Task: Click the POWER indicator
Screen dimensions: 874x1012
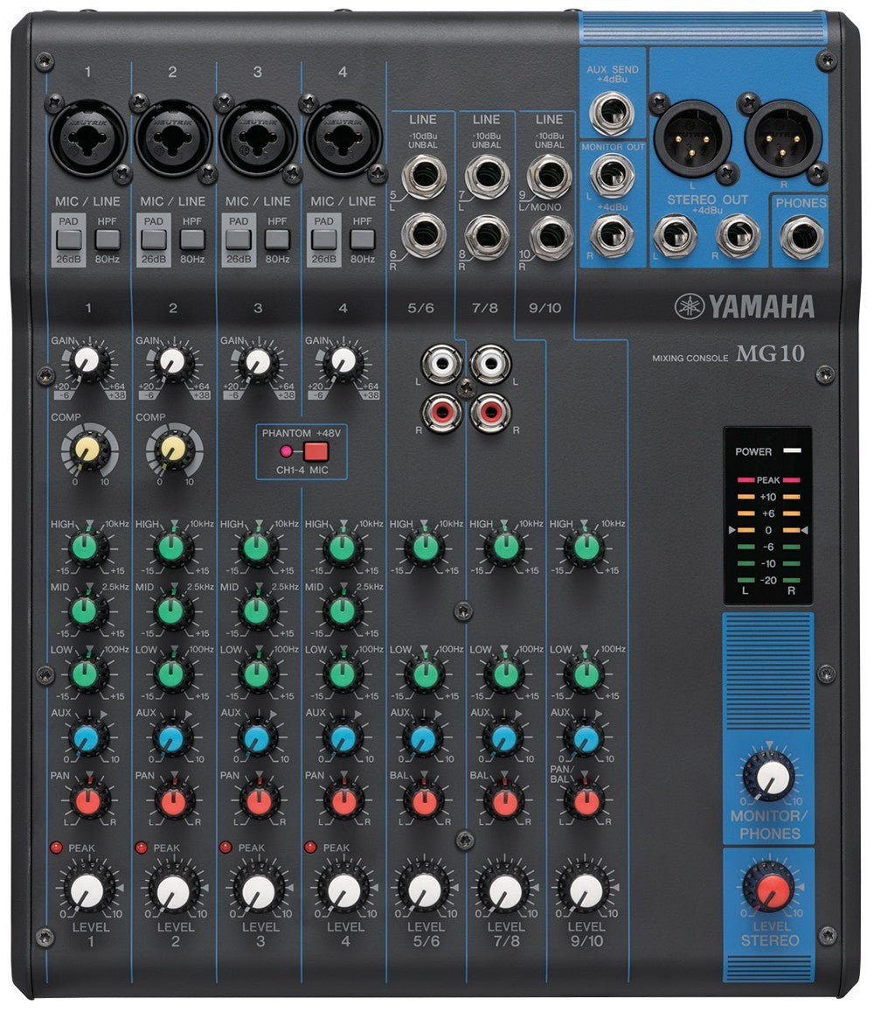Action: (791, 451)
